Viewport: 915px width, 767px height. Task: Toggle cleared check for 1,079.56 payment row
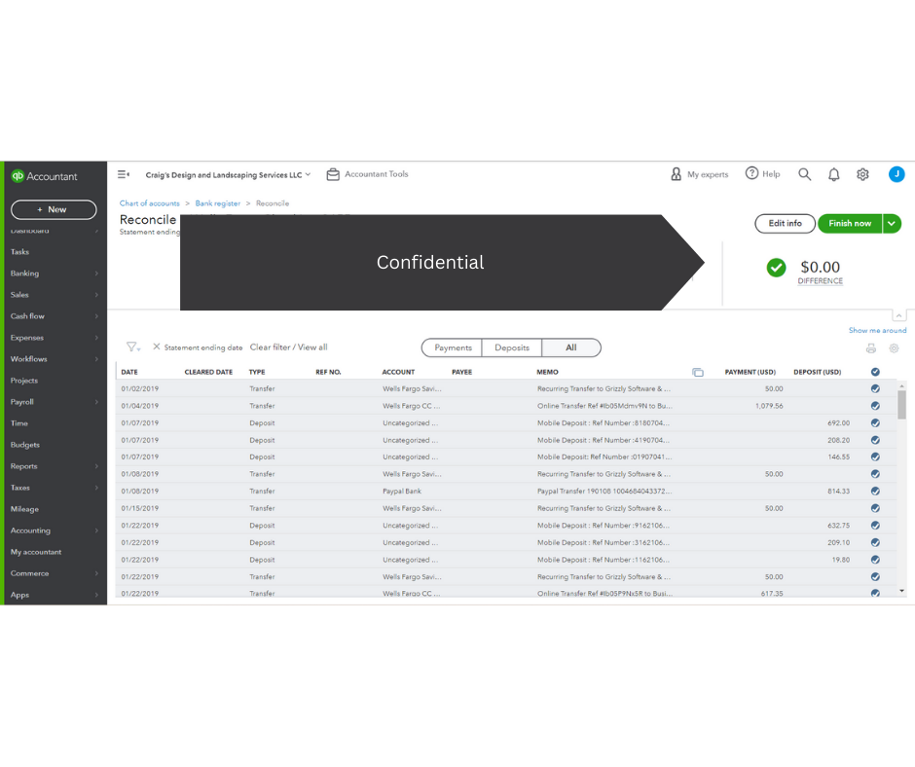(x=875, y=406)
